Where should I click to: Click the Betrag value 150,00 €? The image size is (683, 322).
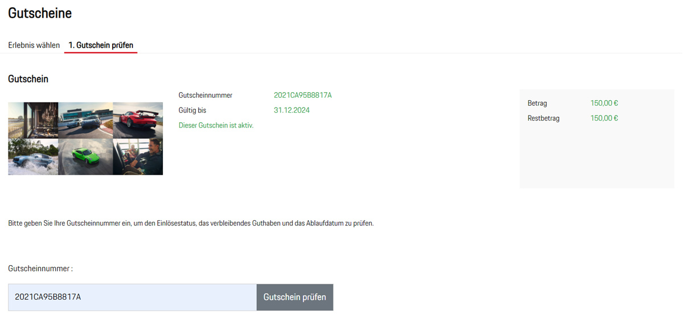[604, 104]
